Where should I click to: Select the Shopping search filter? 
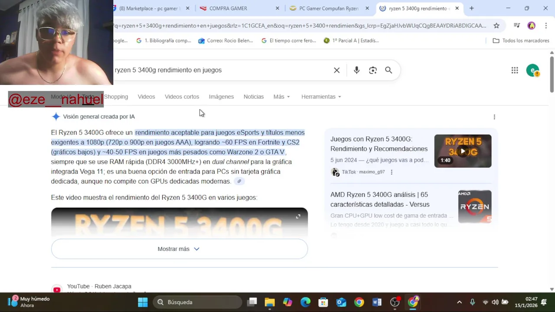pyautogui.click(x=116, y=97)
